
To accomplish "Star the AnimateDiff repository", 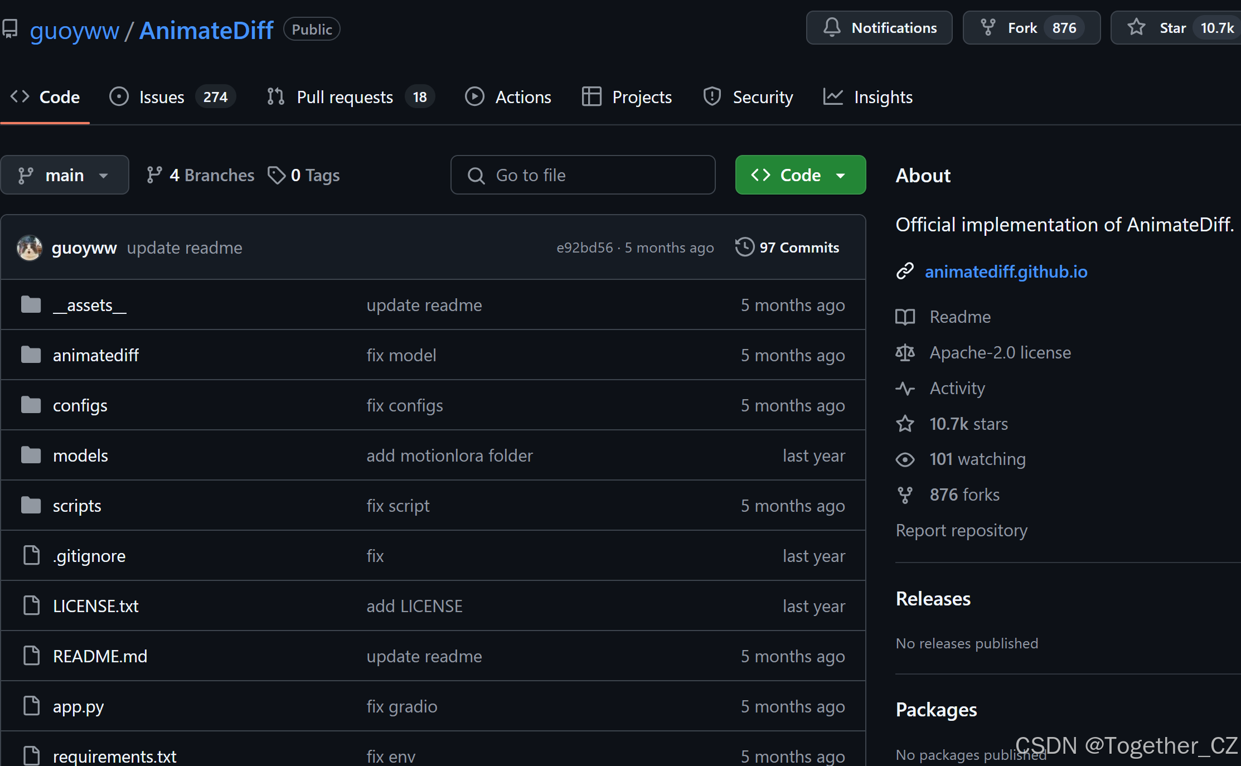I will point(1137,28).
